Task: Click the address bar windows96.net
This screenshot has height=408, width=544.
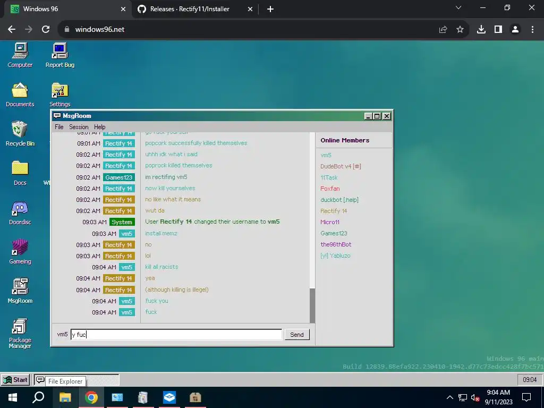Action: click(x=99, y=30)
